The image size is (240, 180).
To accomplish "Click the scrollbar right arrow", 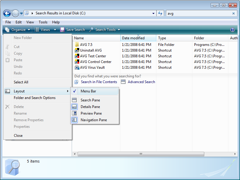I will (235, 154).
